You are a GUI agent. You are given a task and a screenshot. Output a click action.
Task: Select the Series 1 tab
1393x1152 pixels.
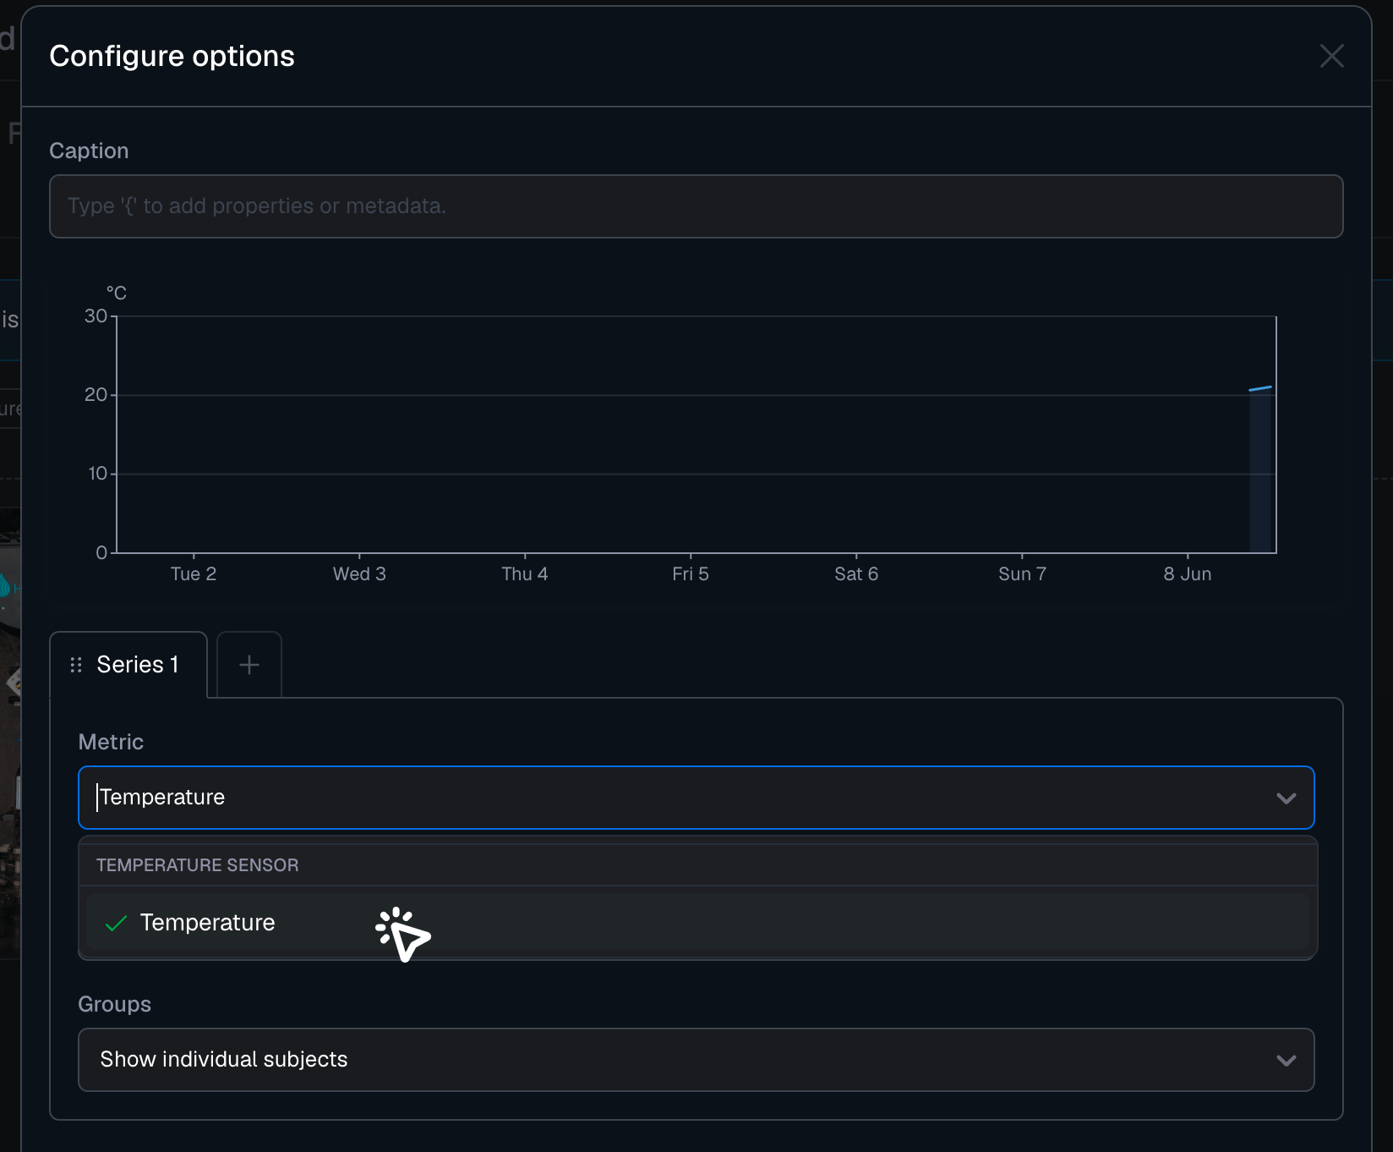point(128,665)
